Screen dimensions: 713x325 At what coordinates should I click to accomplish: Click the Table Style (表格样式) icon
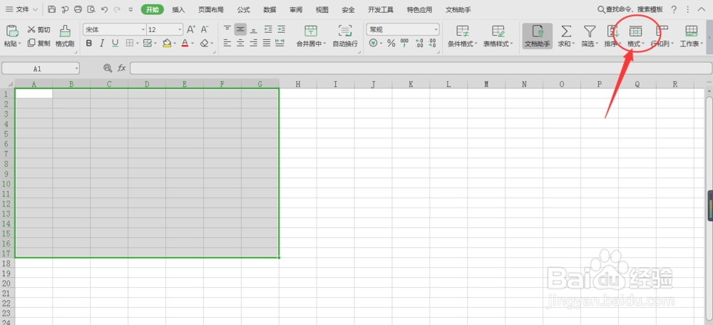pos(498,31)
